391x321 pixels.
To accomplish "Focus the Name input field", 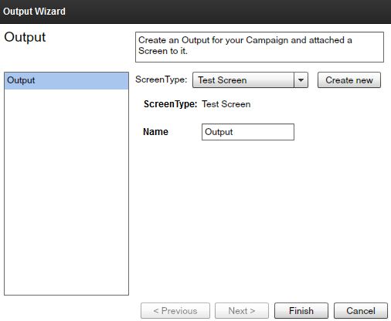I will tap(248, 132).
